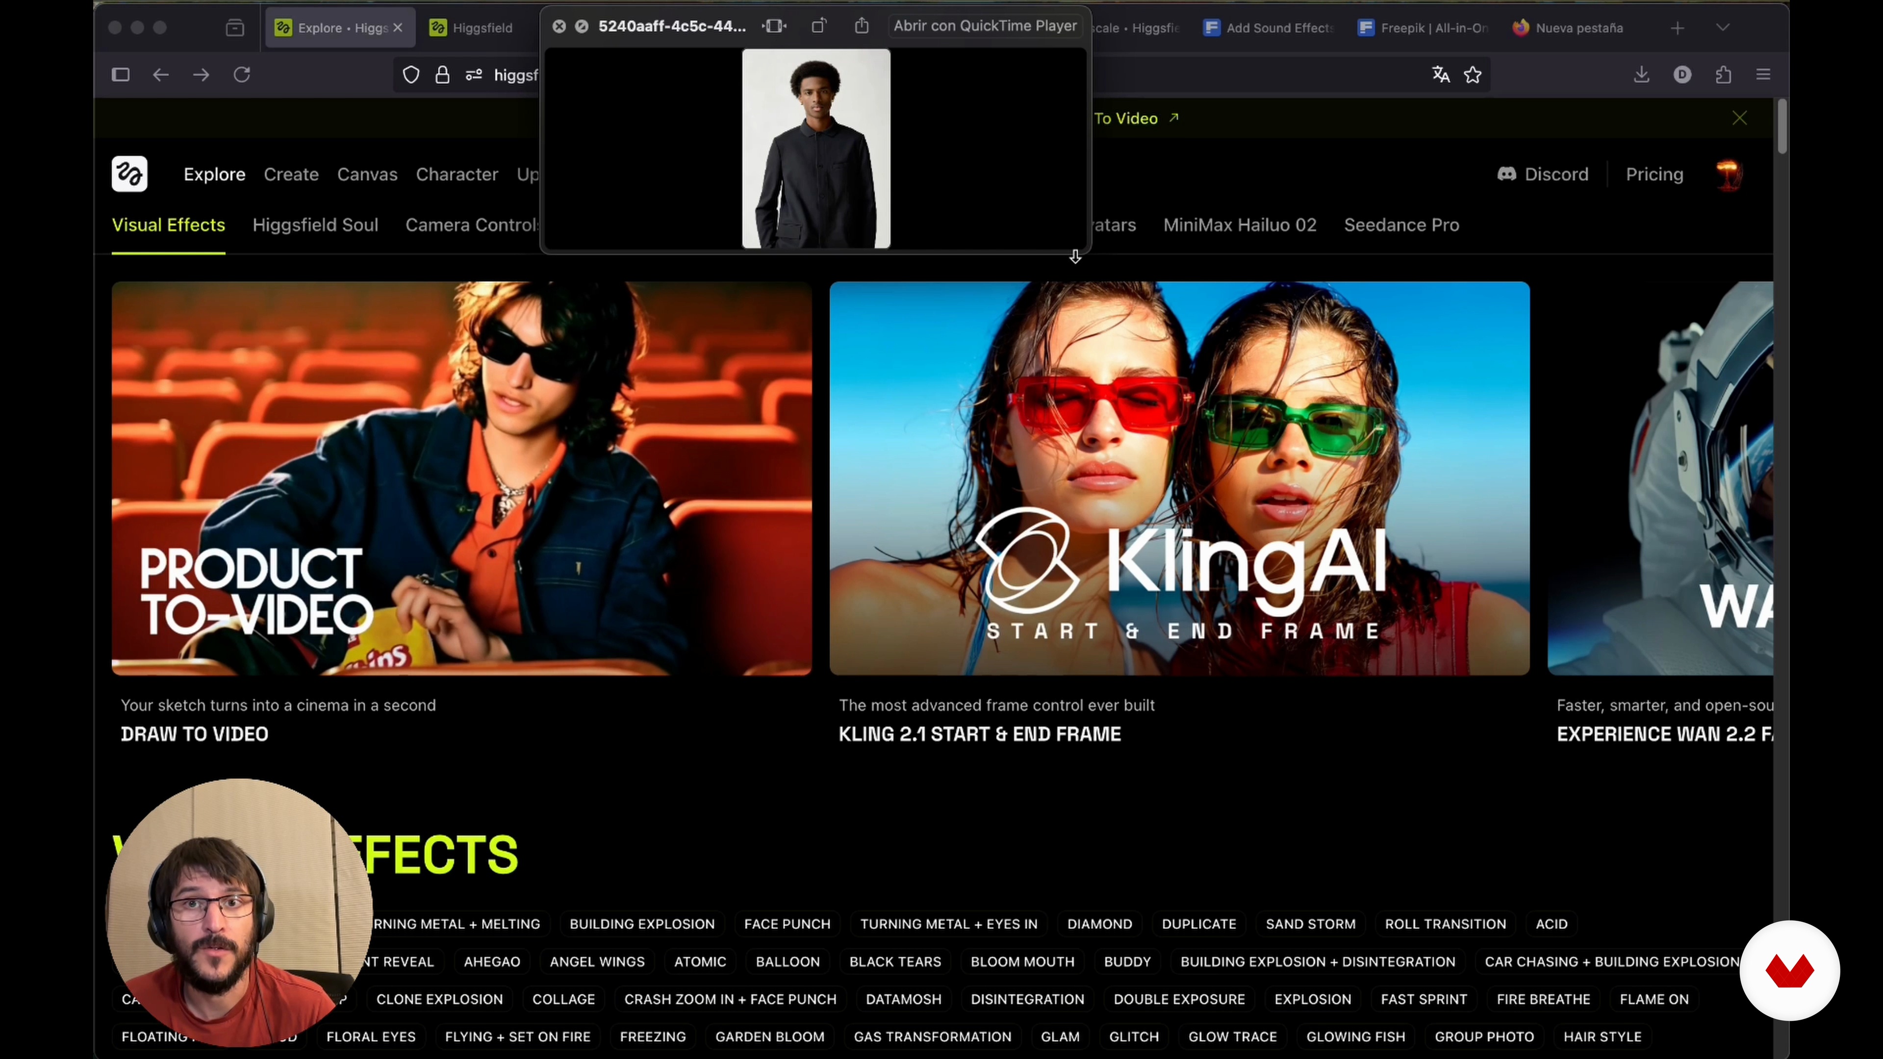Open the Firefox account icon
The height and width of the screenshot is (1059, 1883).
1683,75
